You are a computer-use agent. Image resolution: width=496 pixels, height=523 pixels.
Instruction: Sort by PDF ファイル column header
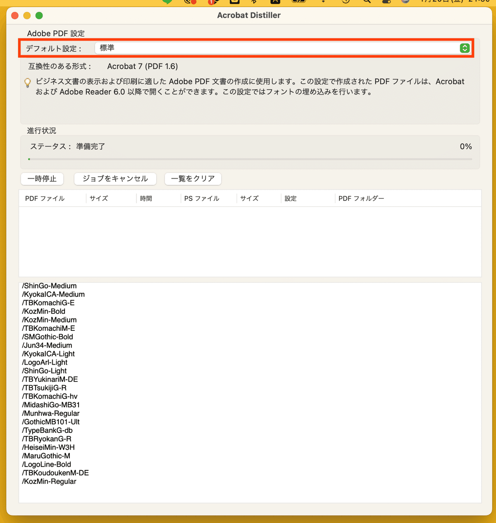point(45,198)
